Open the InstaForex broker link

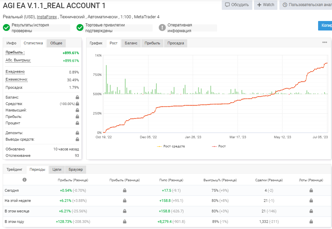click(47, 17)
